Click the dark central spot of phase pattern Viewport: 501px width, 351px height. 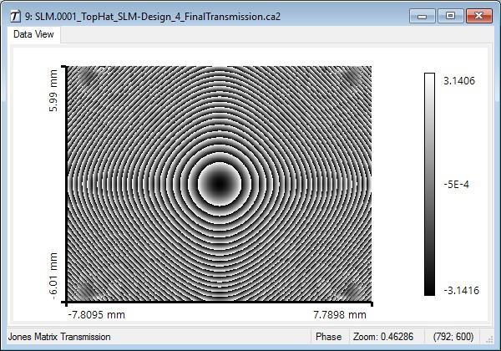(218, 181)
